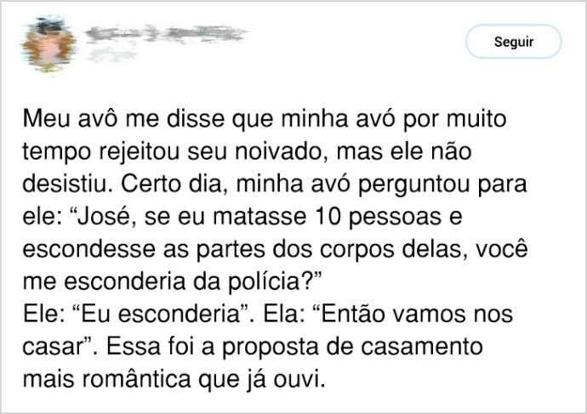Click the name "José" in the tweet
This screenshot has height=414, width=587.
(x=103, y=217)
